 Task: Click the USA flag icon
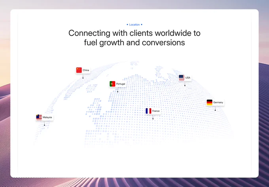coord(182,78)
